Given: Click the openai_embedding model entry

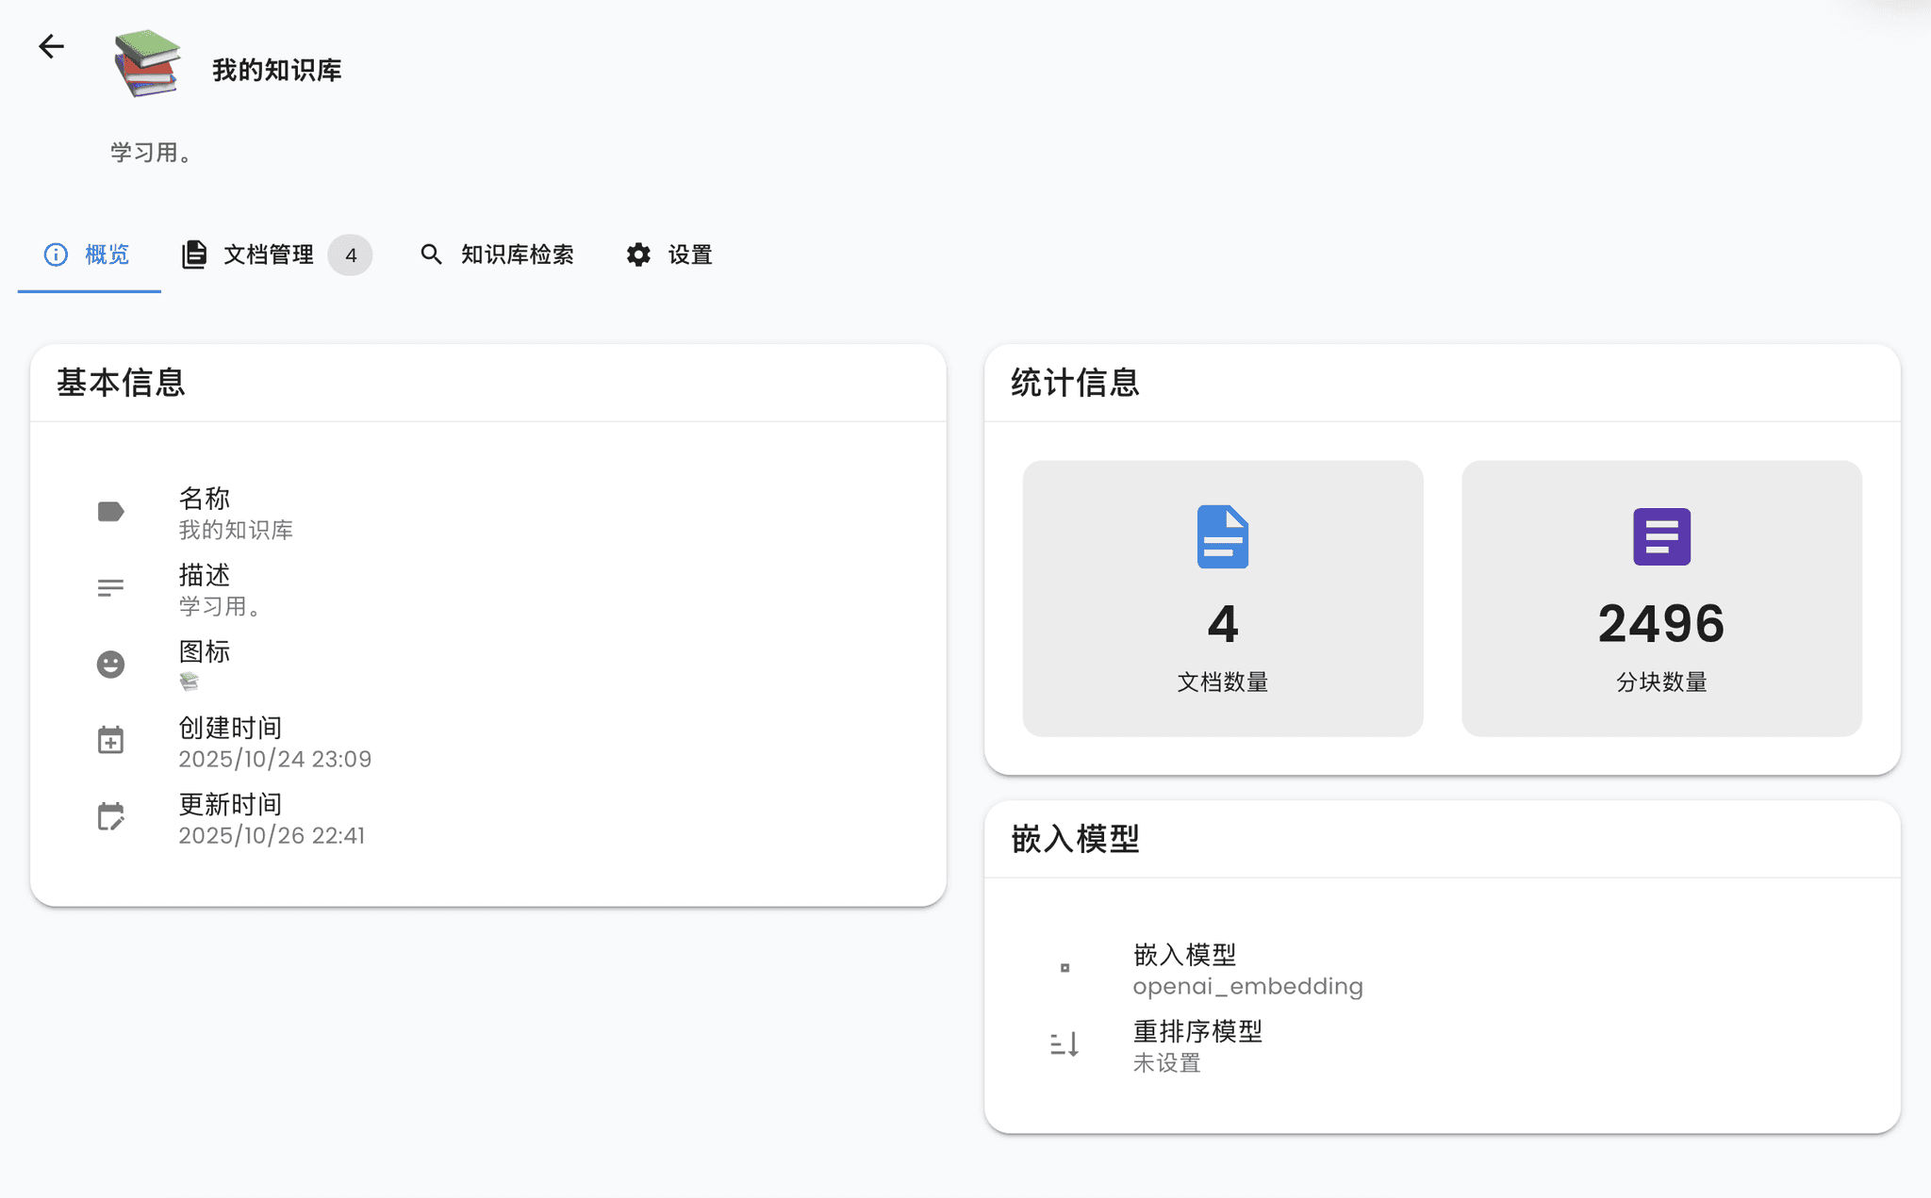Looking at the screenshot, I should (x=1247, y=986).
